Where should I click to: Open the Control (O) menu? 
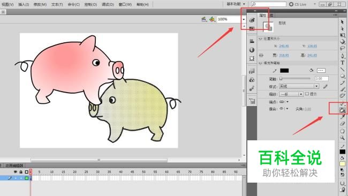coord(90,4)
